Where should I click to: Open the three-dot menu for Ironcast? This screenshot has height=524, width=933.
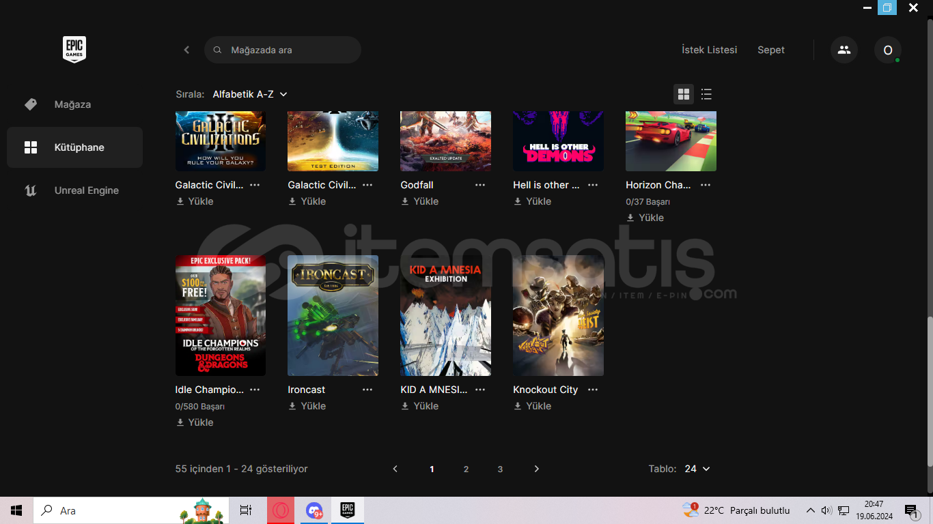367,390
